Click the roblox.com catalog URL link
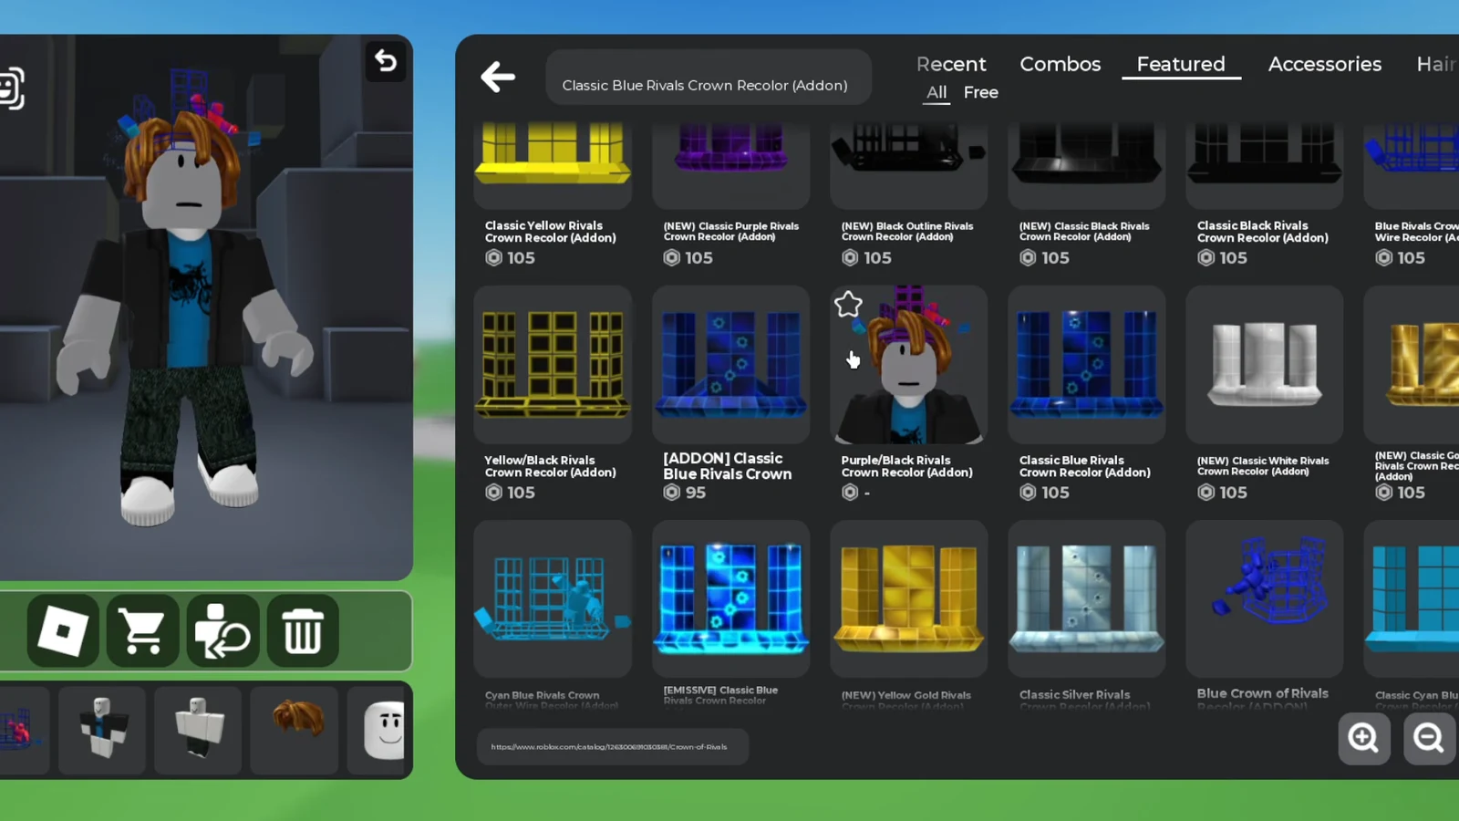Viewport: 1459px width, 821px height. [x=609, y=746]
